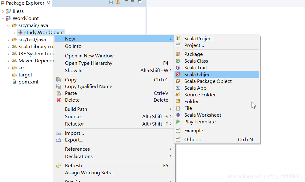
Task: Click the pom.xml Maven file icon
Action: 14,82
